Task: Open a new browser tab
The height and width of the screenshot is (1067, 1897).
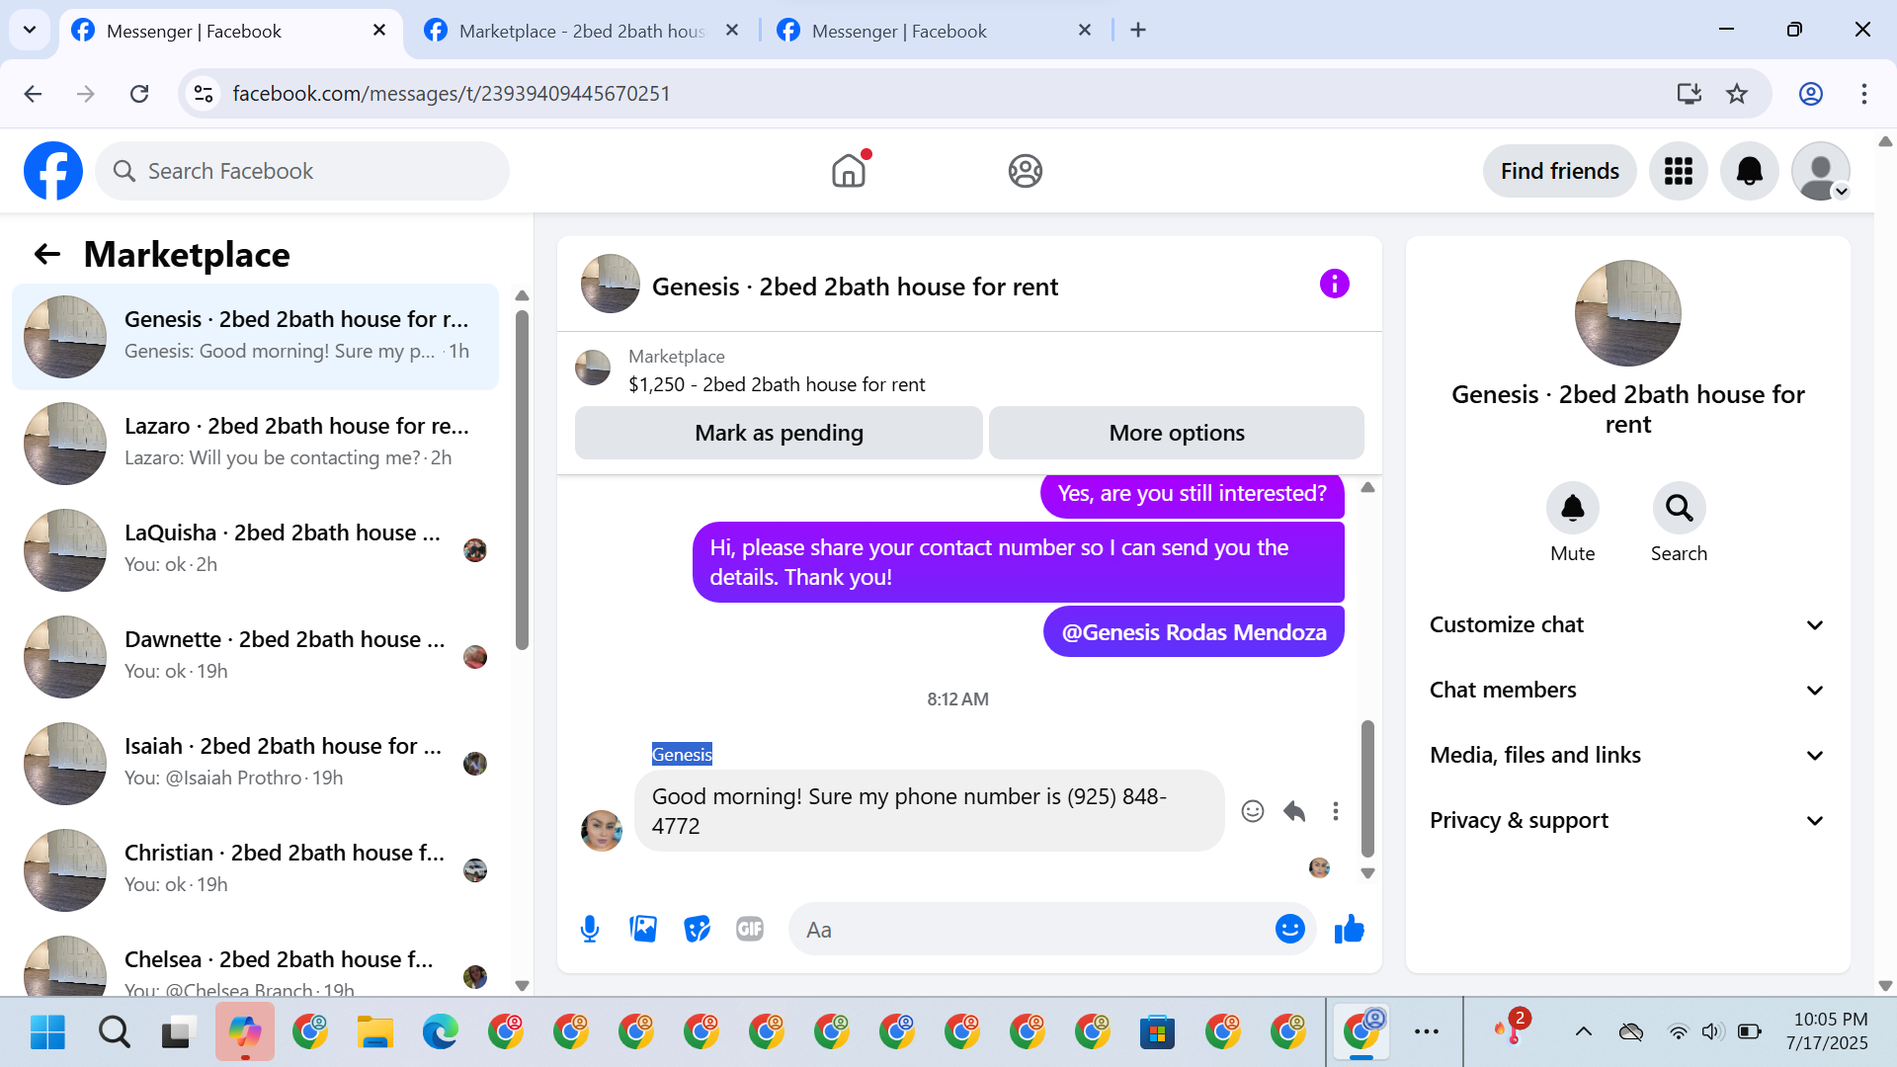Action: click(x=1138, y=31)
